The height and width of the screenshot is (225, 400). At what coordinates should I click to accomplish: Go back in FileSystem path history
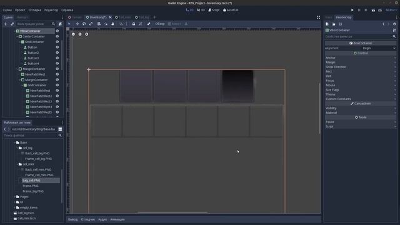coord(5,129)
